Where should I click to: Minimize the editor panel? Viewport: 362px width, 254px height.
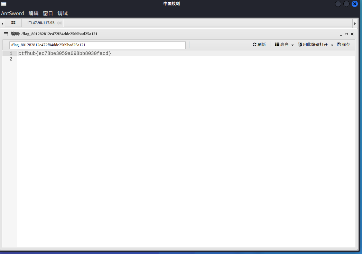tap(341, 34)
